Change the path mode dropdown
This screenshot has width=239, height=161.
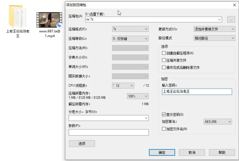[x=214, y=38]
